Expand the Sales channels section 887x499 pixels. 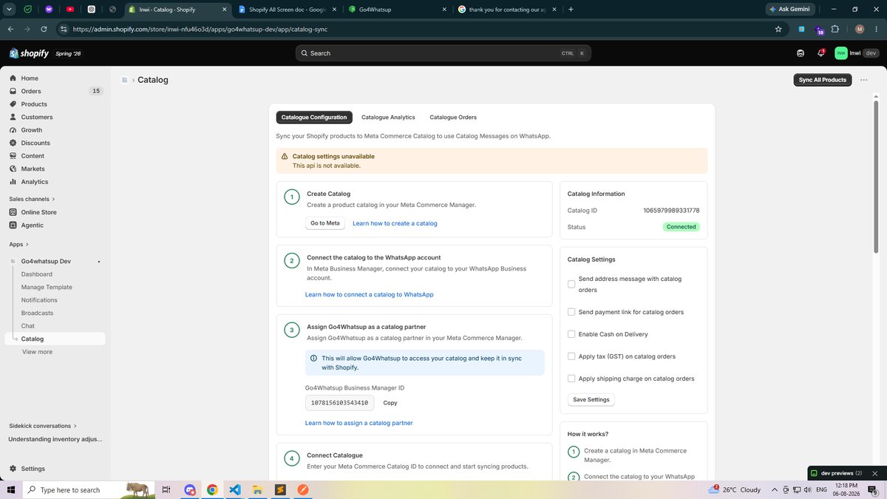point(32,199)
